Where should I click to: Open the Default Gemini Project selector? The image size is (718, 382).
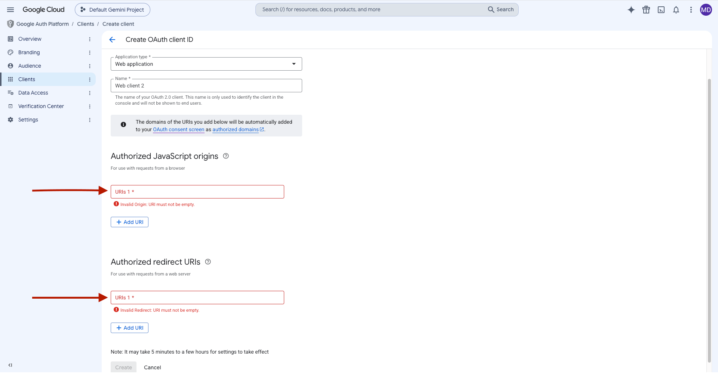coord(113,10)
